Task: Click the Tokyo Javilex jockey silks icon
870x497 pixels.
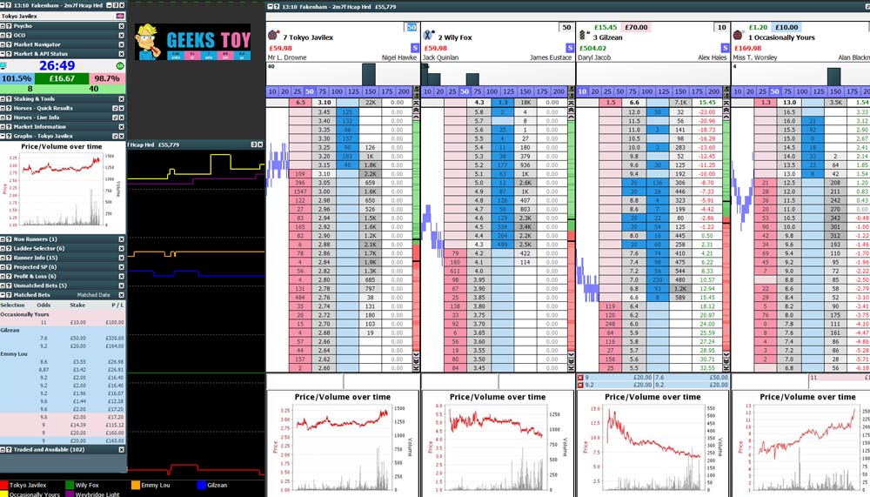Action: click(273, 36)
